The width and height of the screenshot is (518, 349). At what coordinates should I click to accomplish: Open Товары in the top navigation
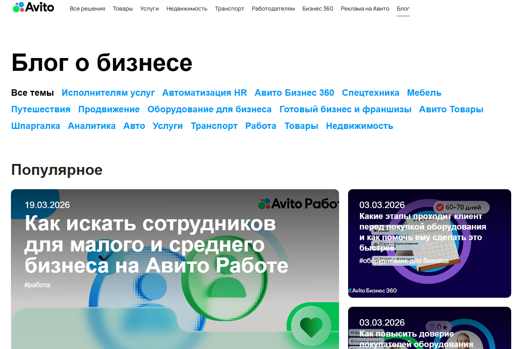point(123,9)
